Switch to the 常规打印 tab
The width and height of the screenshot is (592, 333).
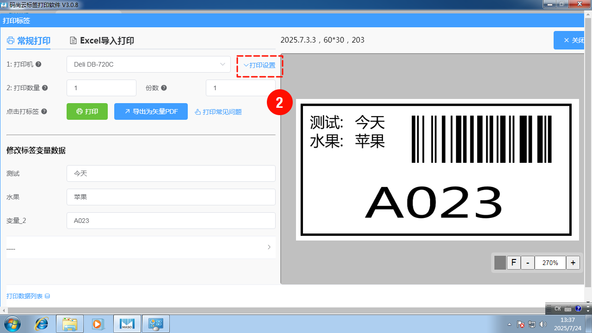tap(29, 41)
